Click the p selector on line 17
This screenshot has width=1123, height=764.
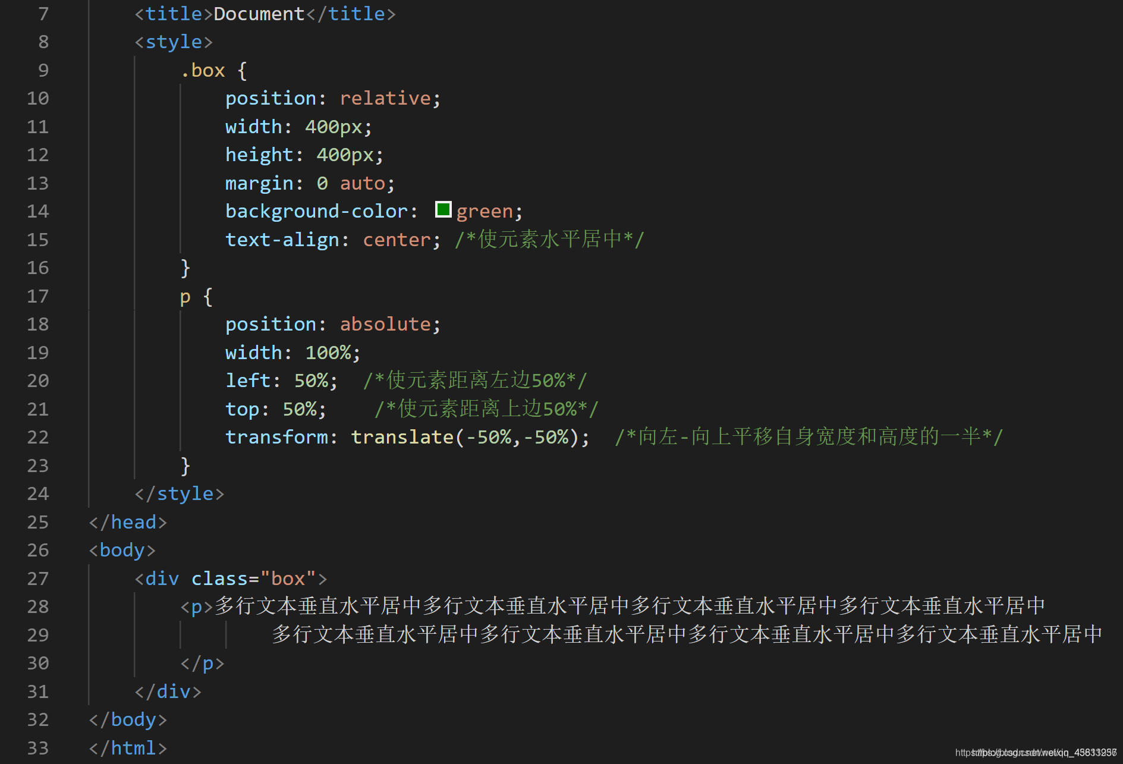click(x=185, y=296)
